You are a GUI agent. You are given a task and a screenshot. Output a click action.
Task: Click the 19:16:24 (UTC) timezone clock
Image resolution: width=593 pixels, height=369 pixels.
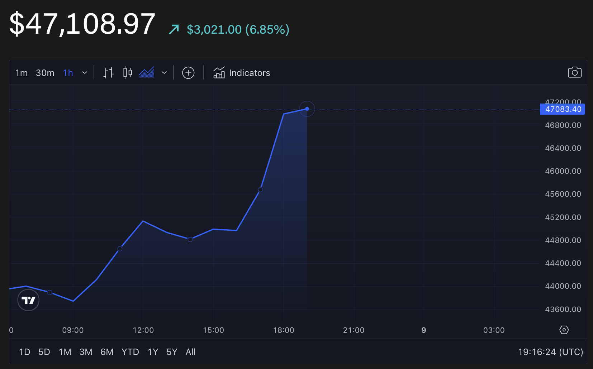point(550,352)
